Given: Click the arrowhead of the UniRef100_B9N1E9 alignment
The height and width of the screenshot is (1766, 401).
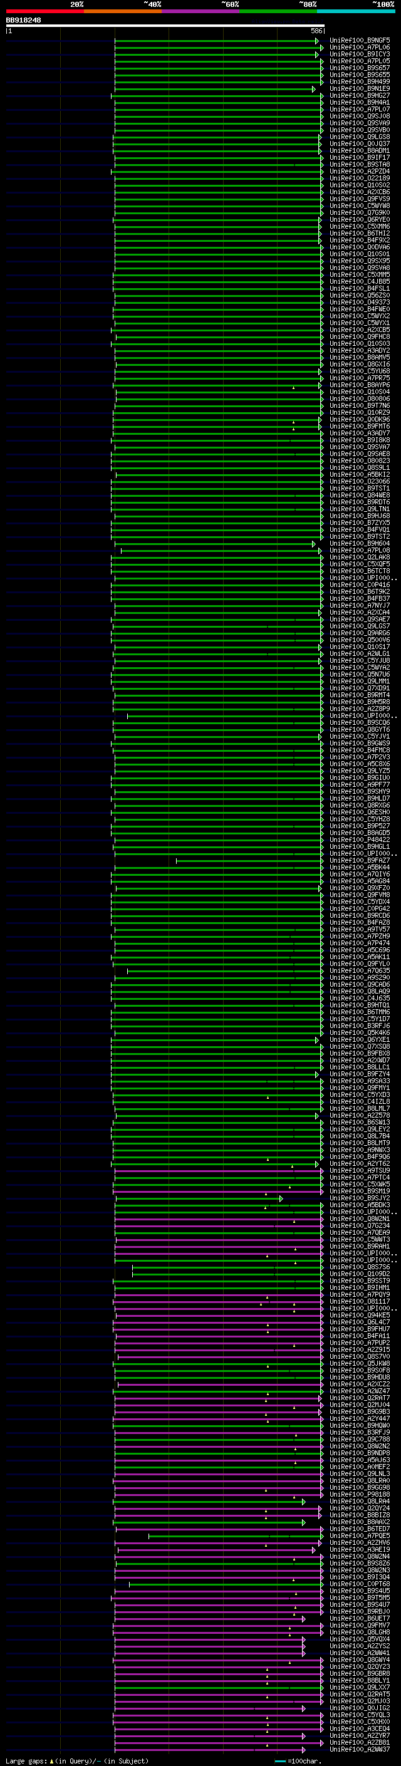Looking at the screenshot, I should click(x=314, y=89).
